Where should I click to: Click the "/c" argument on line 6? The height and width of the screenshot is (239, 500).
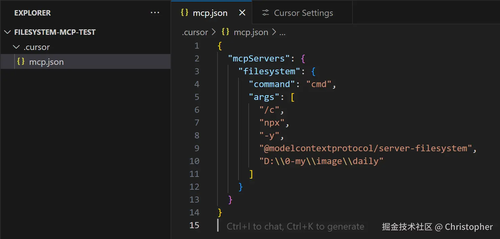[x=269, y=110]
